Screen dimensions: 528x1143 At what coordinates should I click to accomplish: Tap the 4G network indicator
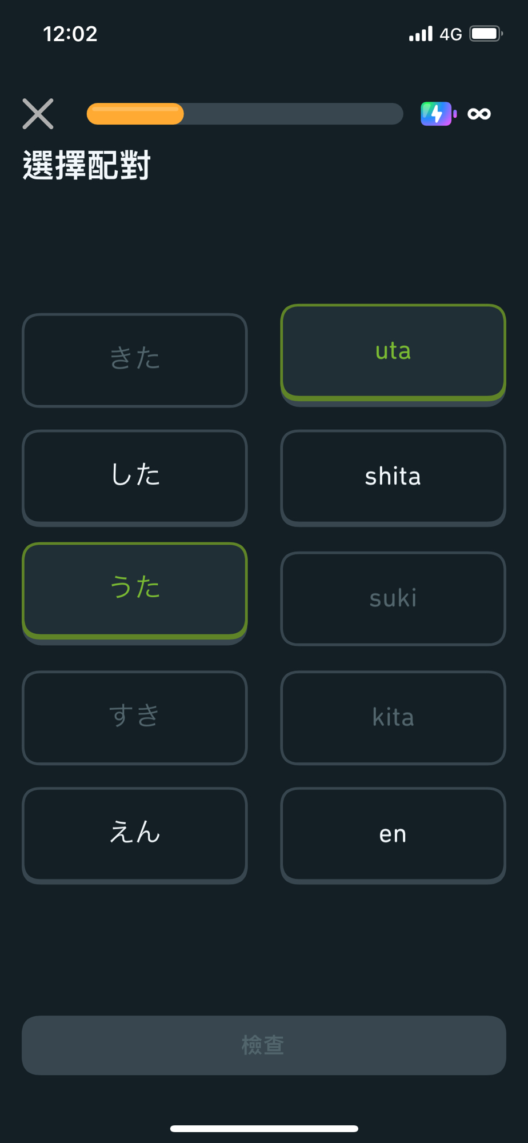(450, 34)
